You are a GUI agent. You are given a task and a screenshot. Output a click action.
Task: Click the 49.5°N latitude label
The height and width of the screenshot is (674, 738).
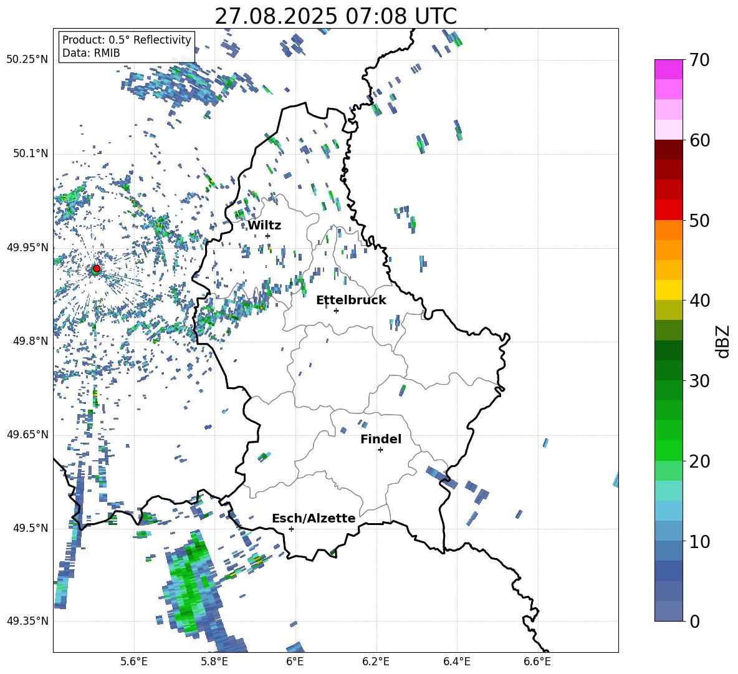[31, 528]
